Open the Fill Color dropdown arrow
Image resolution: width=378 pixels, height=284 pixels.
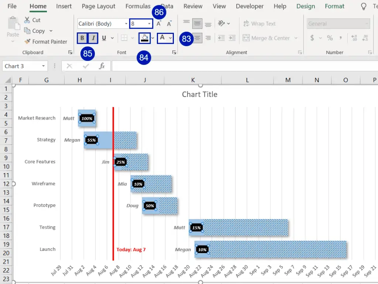click(x=152, y=38)
